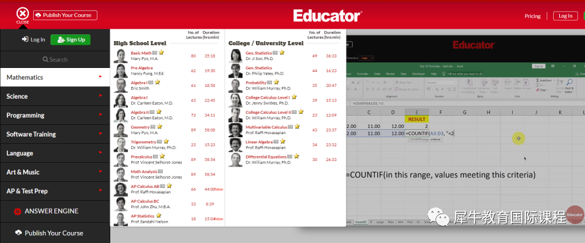Click the circular X Close icon
585x243 pixels.
click(x=23, y=14)
